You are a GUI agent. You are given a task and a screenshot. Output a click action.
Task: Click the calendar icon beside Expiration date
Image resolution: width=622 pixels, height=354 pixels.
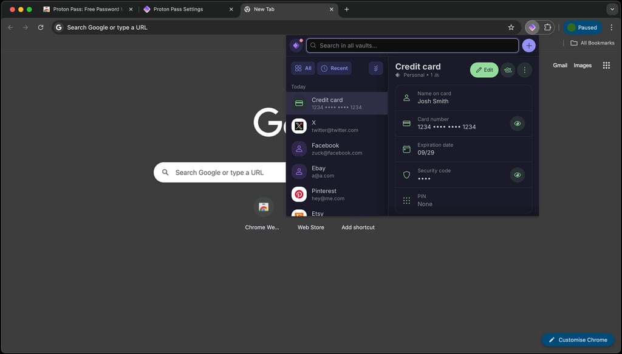[x=406, y=149]
